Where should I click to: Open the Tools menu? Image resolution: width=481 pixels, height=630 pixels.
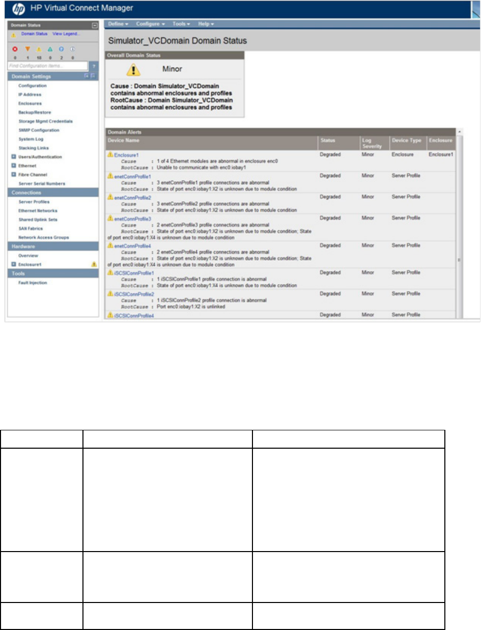click(181, 24)
